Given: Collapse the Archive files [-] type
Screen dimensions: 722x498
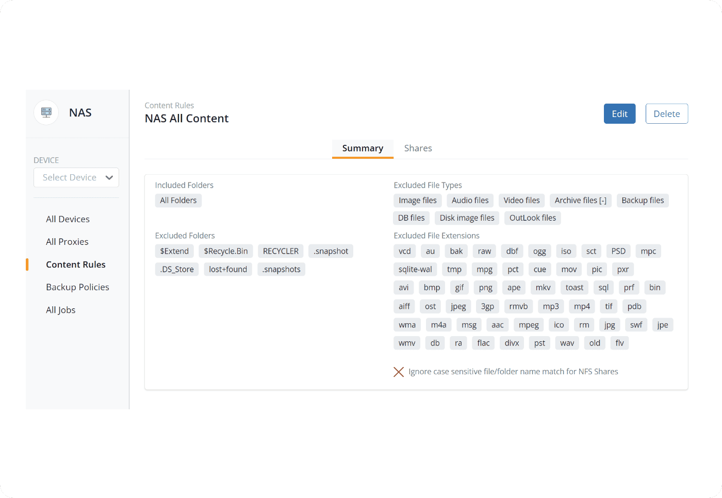Looking at the screenshot, I should [x=602, y=201].
